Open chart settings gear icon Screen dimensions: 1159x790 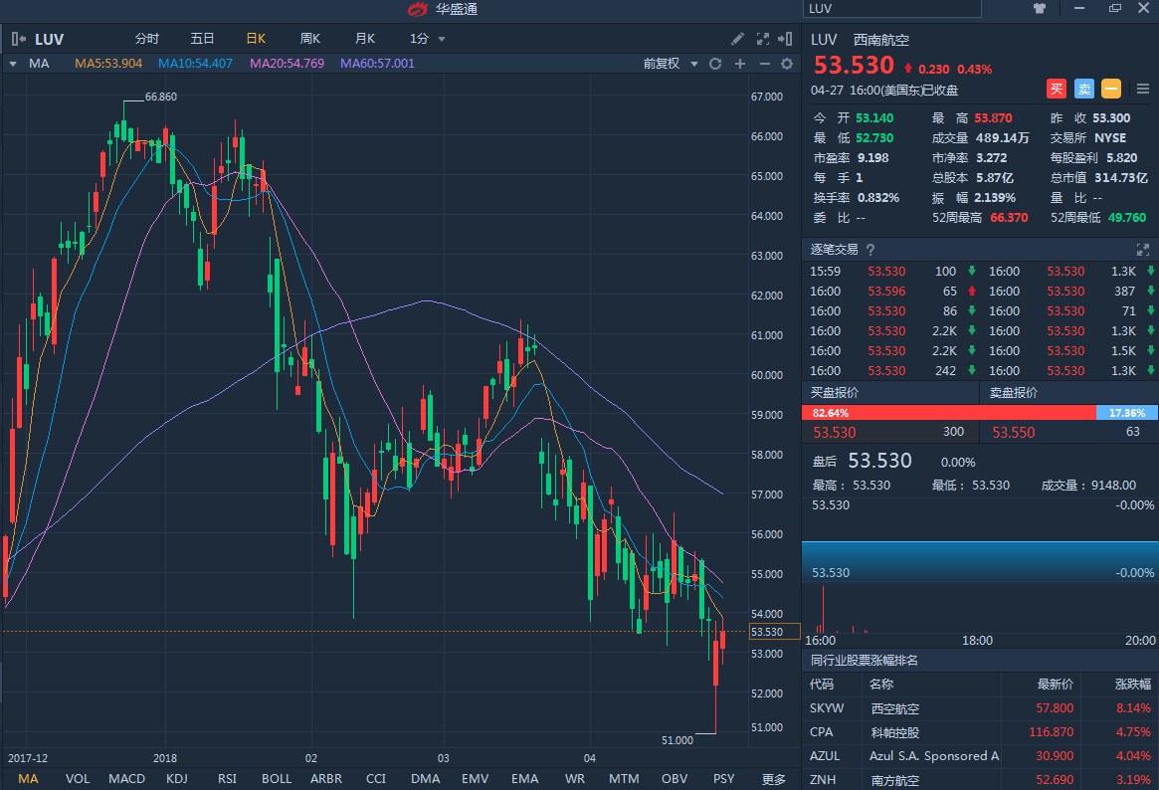tap(787, 64)
